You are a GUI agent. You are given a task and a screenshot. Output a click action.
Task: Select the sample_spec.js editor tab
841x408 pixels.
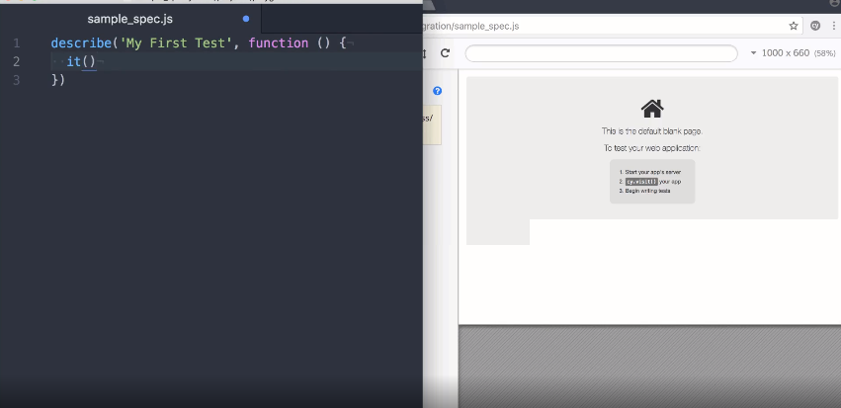[130, 19]
